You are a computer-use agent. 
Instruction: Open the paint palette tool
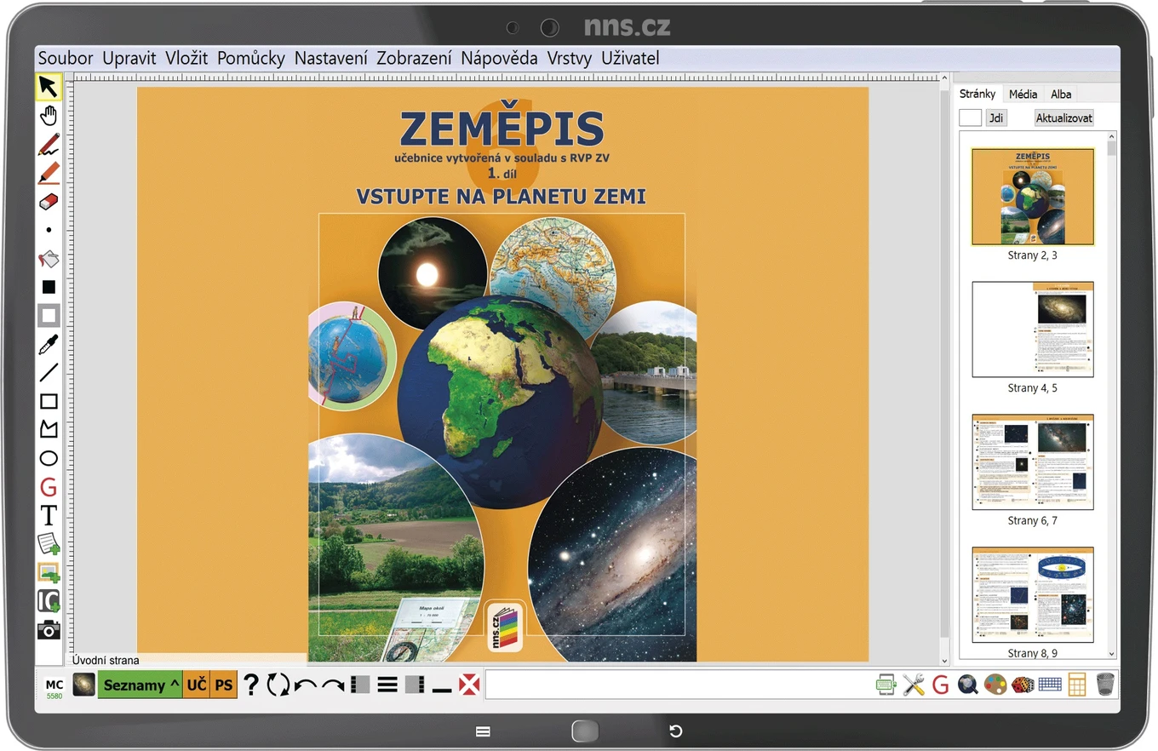pyautogui.click(x=995, y=685)
